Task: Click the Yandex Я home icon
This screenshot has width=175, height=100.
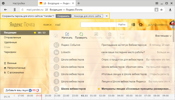Action: pos(14,10)
